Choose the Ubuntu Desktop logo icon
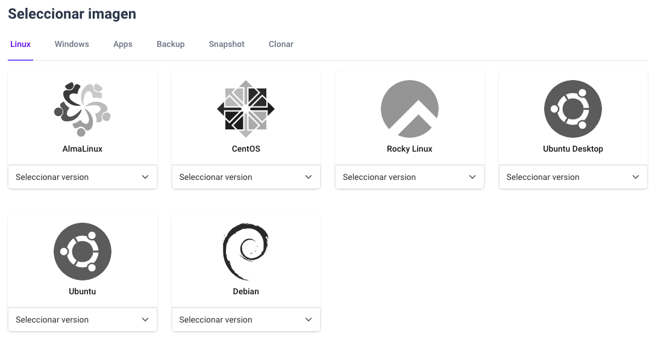This screenshot has width=658, height=337. [573, 109]
